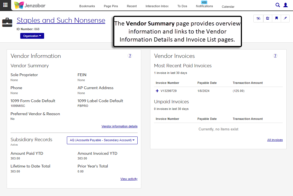Screen dimensions: 293x196
Task: Expand the Organization dropdown
Action: pyautogui.click(x=32, y=36)
